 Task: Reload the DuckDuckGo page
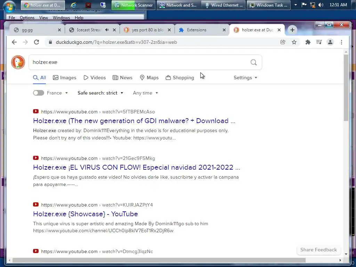(37, 42)
